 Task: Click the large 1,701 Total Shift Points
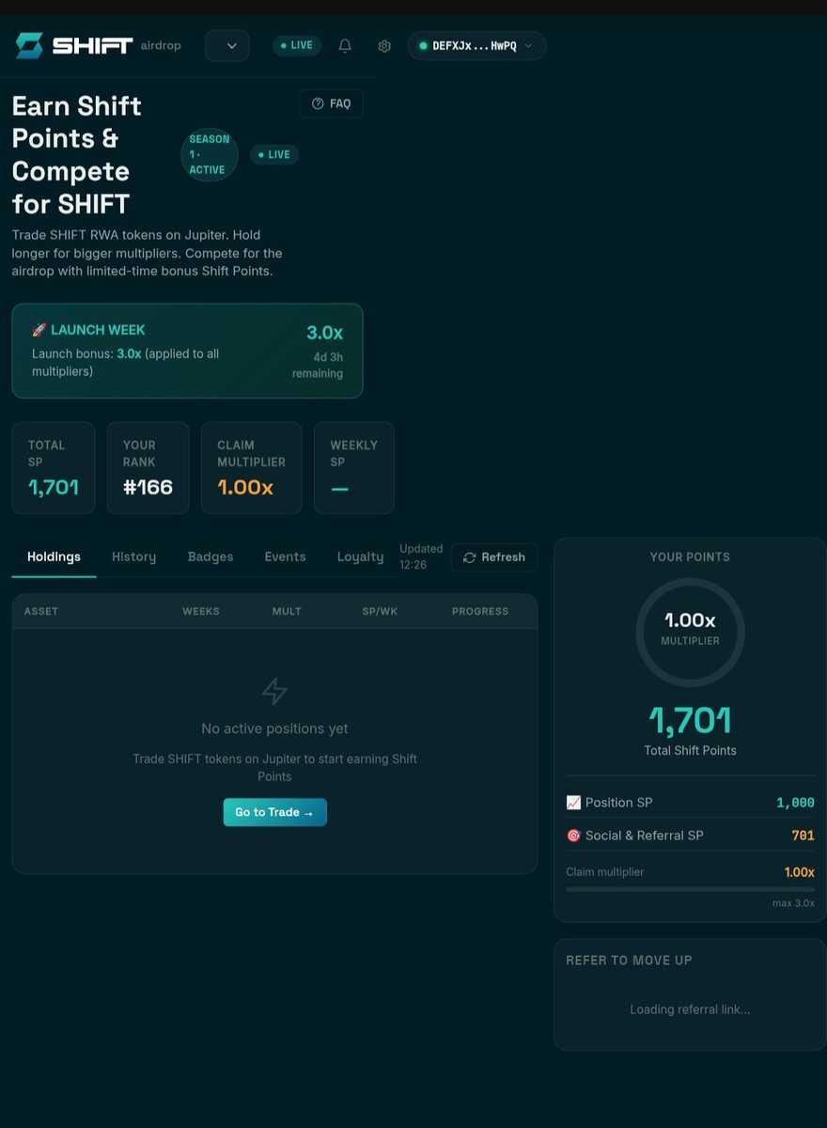pos(690,721)
